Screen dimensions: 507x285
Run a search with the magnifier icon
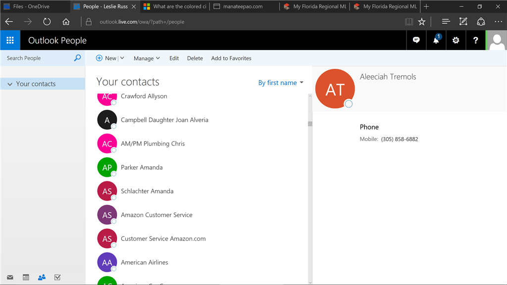click(x=77, y=58)
